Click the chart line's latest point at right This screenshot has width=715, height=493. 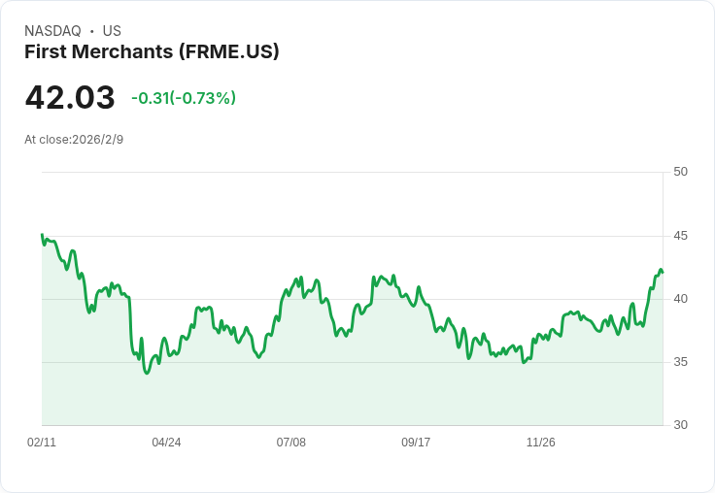tap(663, 273)
